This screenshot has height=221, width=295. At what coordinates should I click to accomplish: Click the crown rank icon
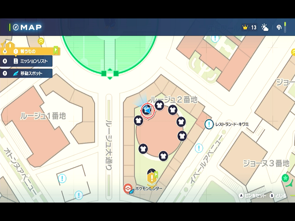tap(245, 27)
